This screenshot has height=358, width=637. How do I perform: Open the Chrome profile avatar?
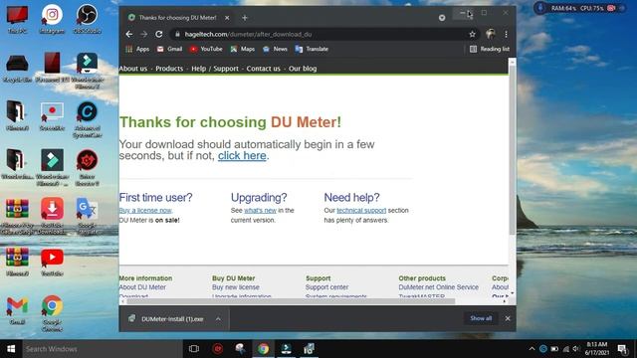click(491, 35)
